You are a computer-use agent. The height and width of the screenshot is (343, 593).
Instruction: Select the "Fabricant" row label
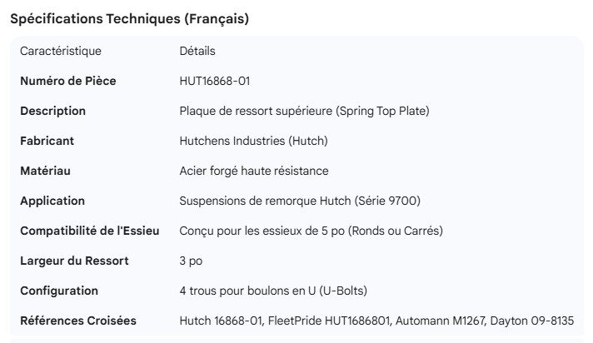pos(47,142)
